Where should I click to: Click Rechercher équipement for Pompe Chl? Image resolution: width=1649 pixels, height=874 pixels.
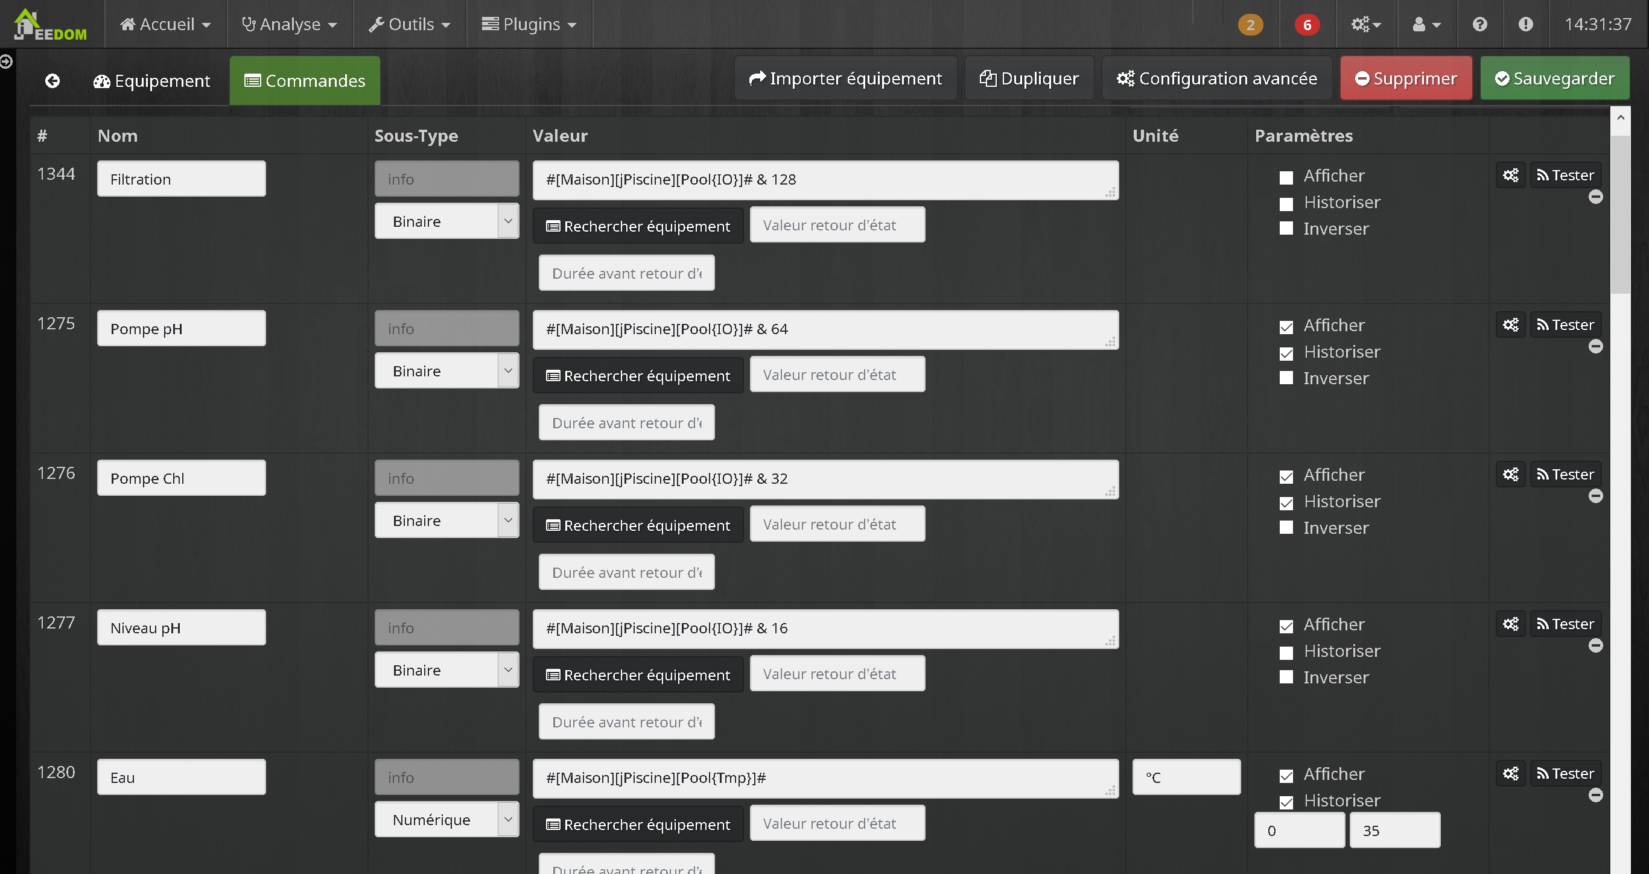point(638,525)
